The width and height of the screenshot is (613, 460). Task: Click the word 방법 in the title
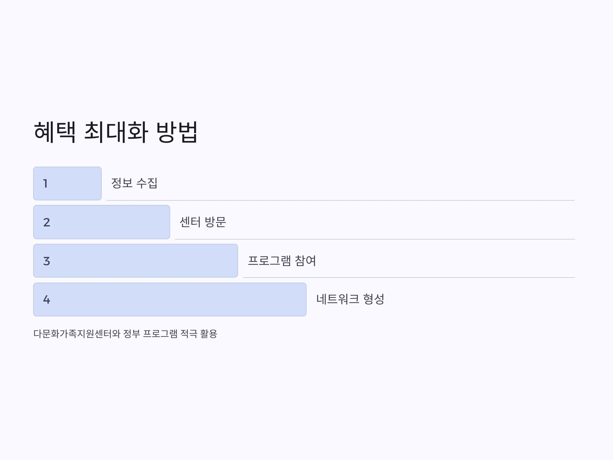pyautogui.click(x=177, y=132)
